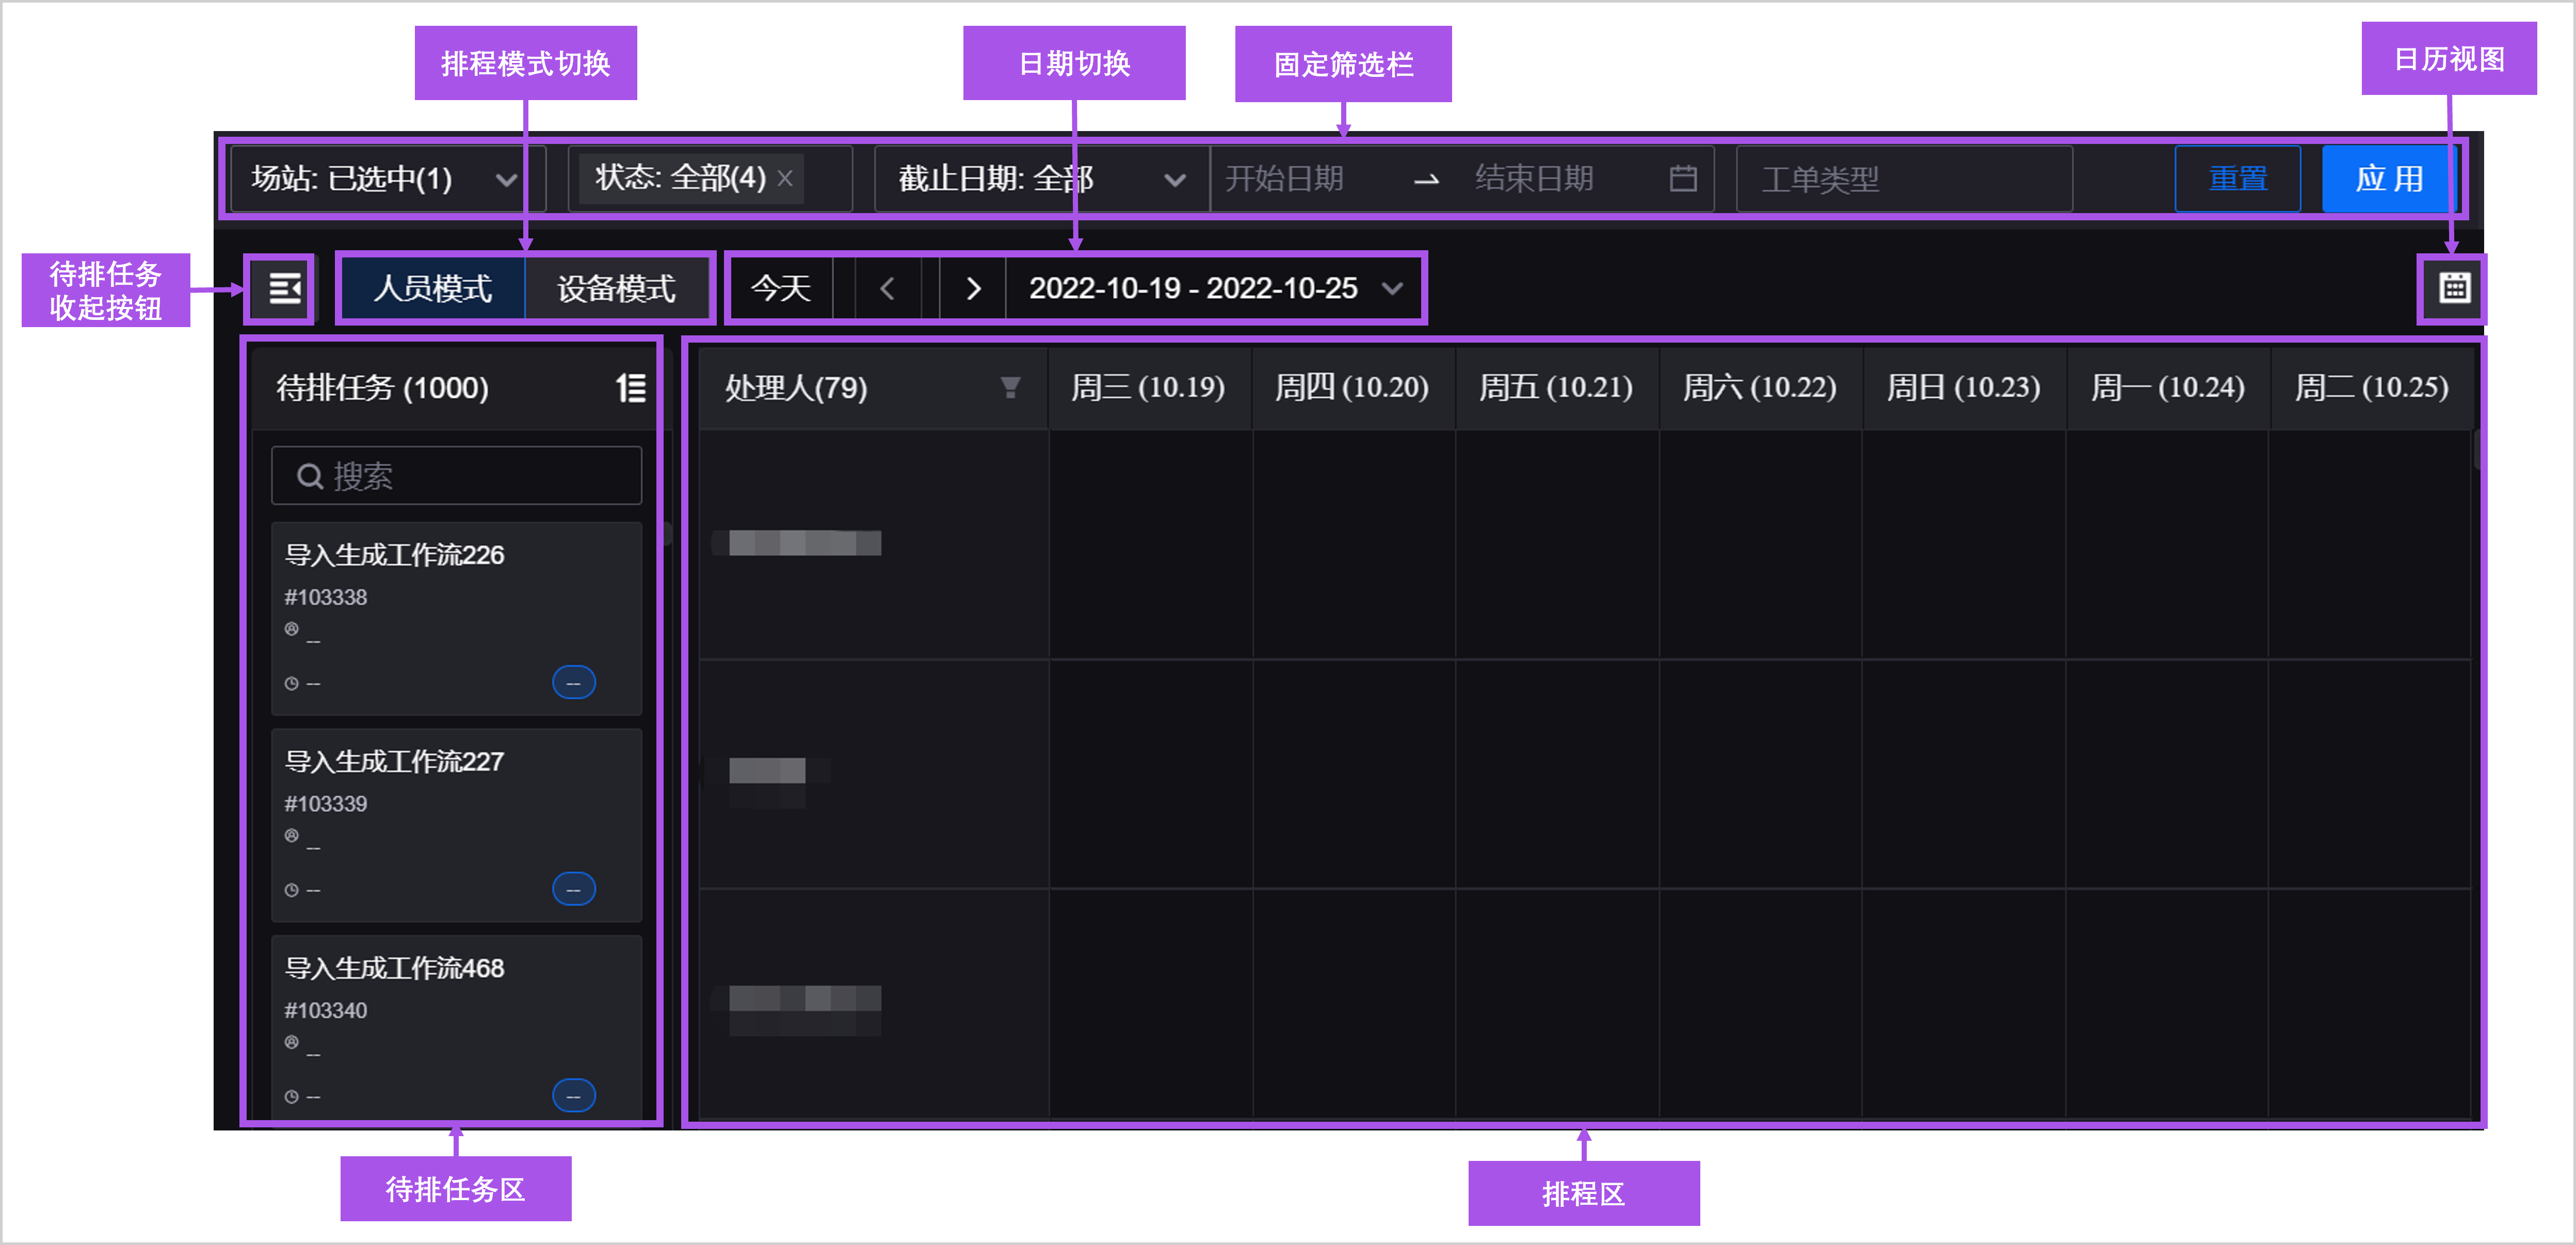The height and width of the screenshot is (1245, 2576).
Task: Collapse the 待排任务 panel
Action: click(280, 289)
